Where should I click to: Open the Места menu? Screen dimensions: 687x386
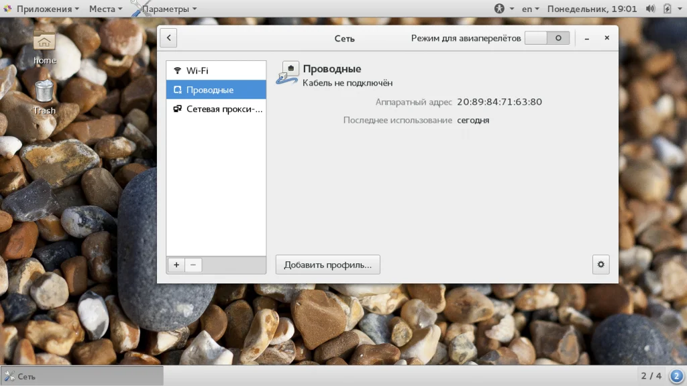(x=105, y=9)
